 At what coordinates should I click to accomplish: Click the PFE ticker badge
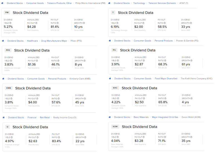pos(8,50)
